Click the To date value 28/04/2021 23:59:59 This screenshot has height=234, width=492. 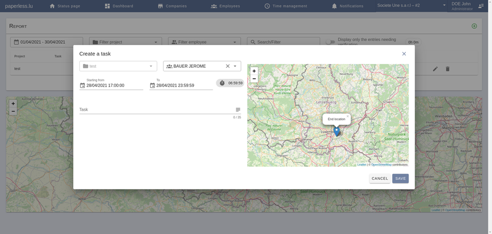[175, 86]
